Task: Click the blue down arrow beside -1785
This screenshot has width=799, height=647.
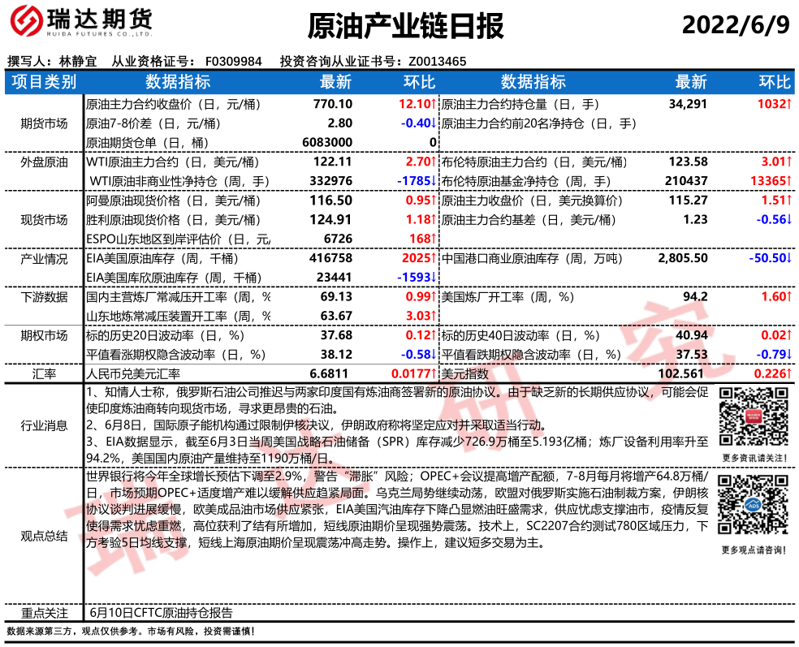Action: 434,181
